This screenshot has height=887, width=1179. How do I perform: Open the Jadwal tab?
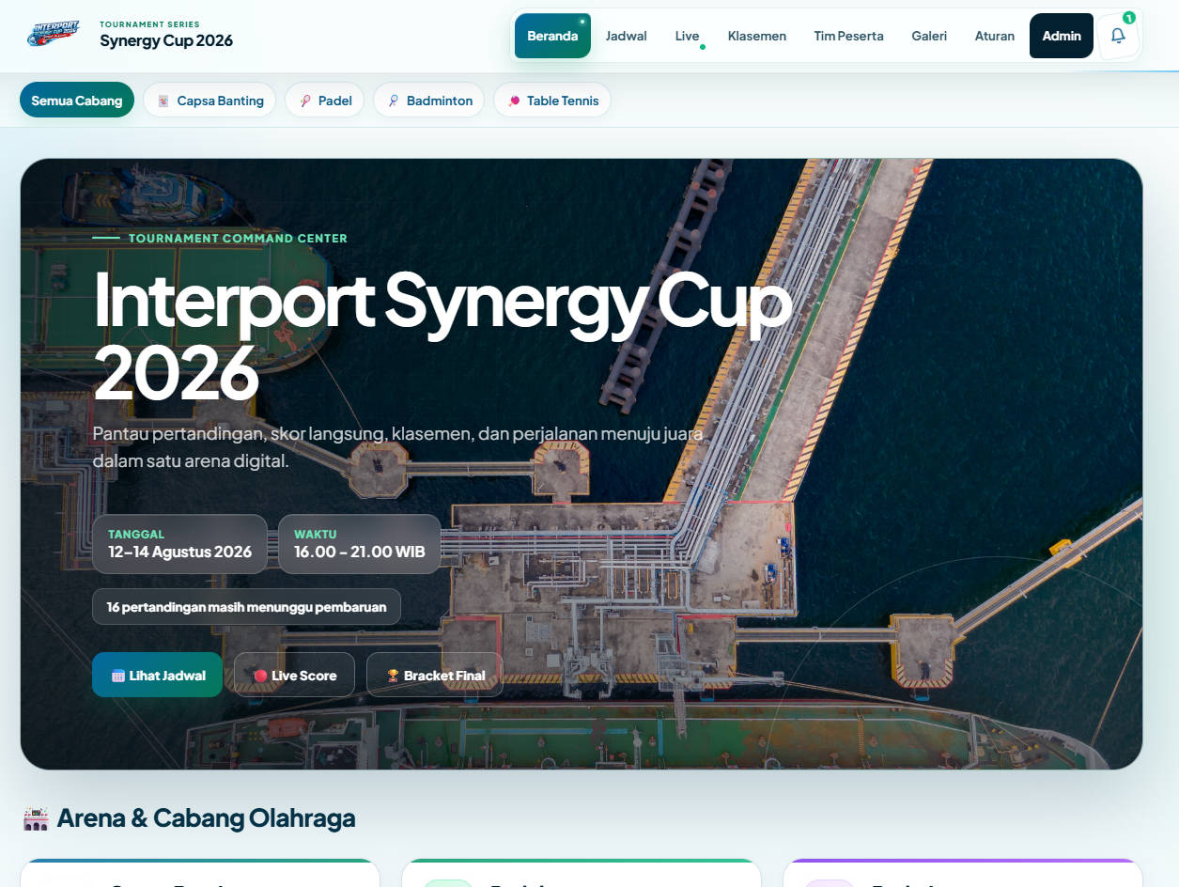point(626,36)
